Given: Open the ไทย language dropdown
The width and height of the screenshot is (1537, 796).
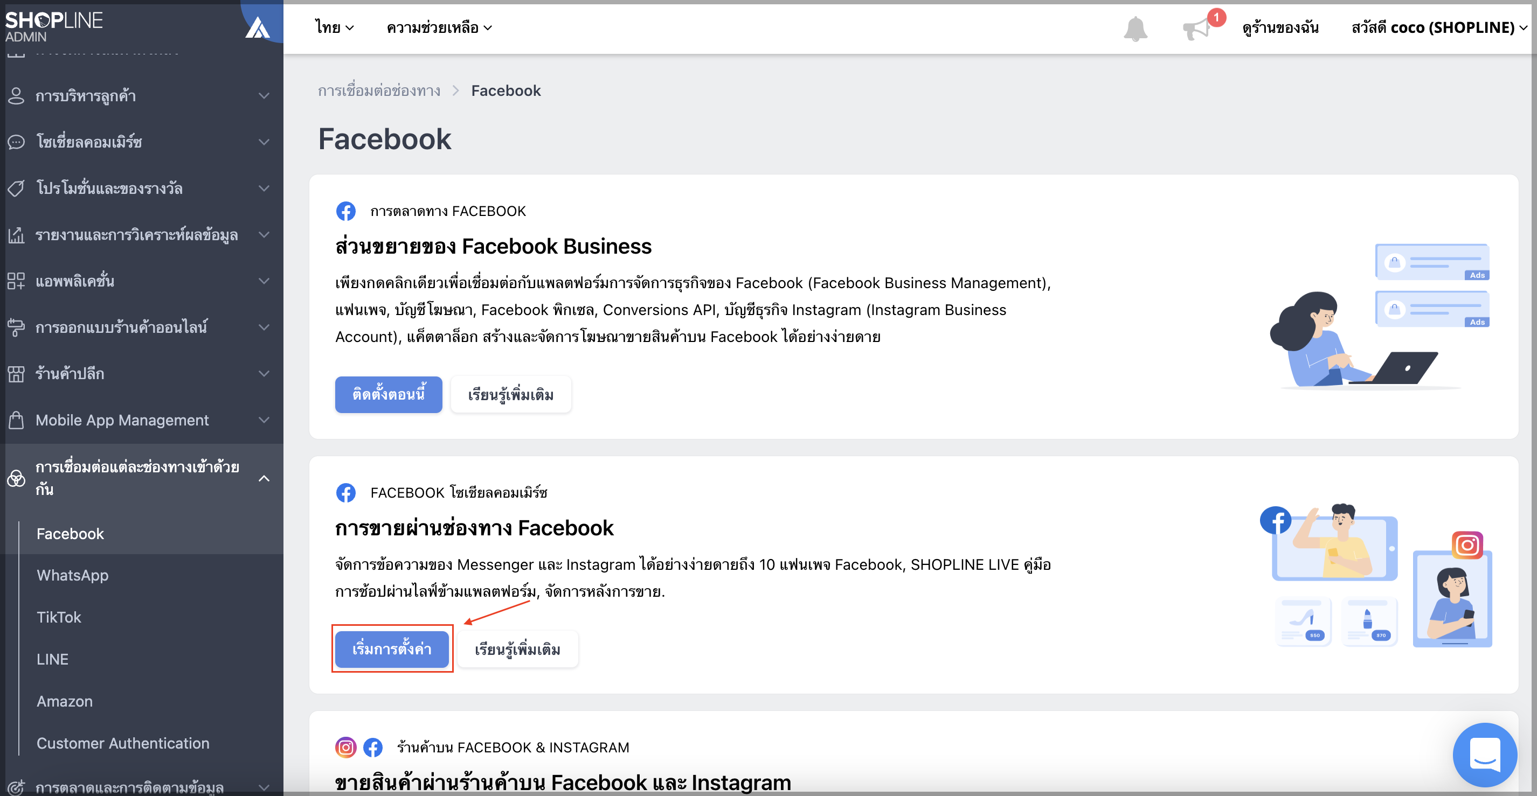Looking at the screenshot, I should click(x=335, y=27).
